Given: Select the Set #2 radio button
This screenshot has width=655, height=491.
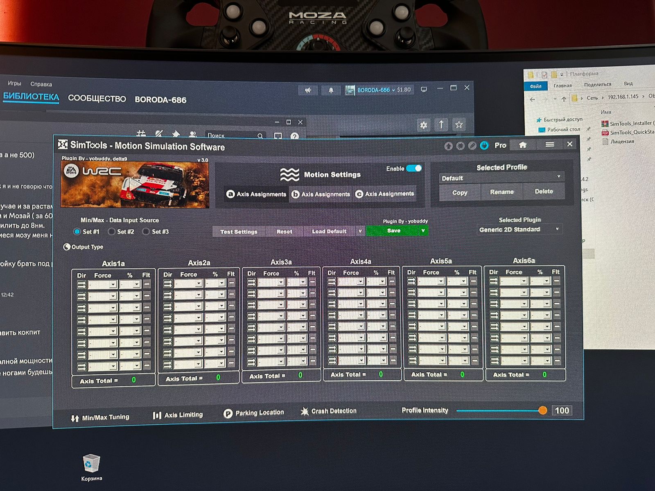Looking at the screenshot, I should click(x=111, y=232).
